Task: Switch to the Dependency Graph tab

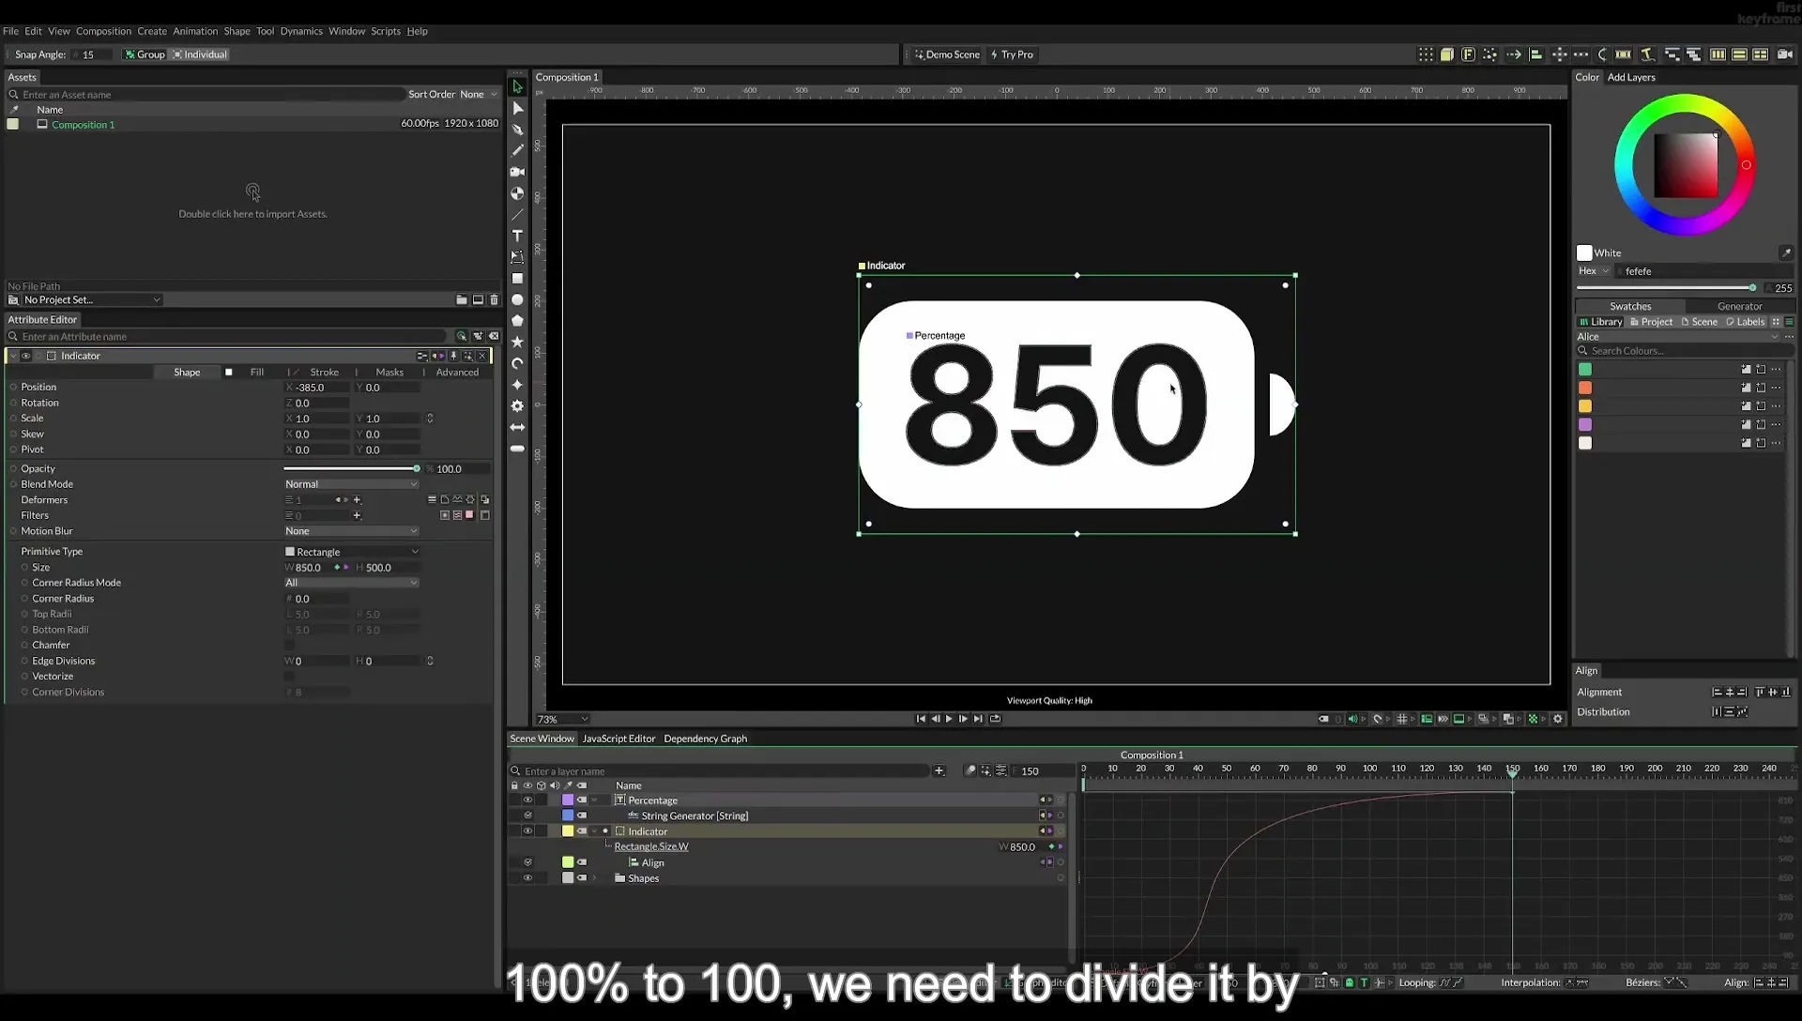Action: click(x=705, y=739)
